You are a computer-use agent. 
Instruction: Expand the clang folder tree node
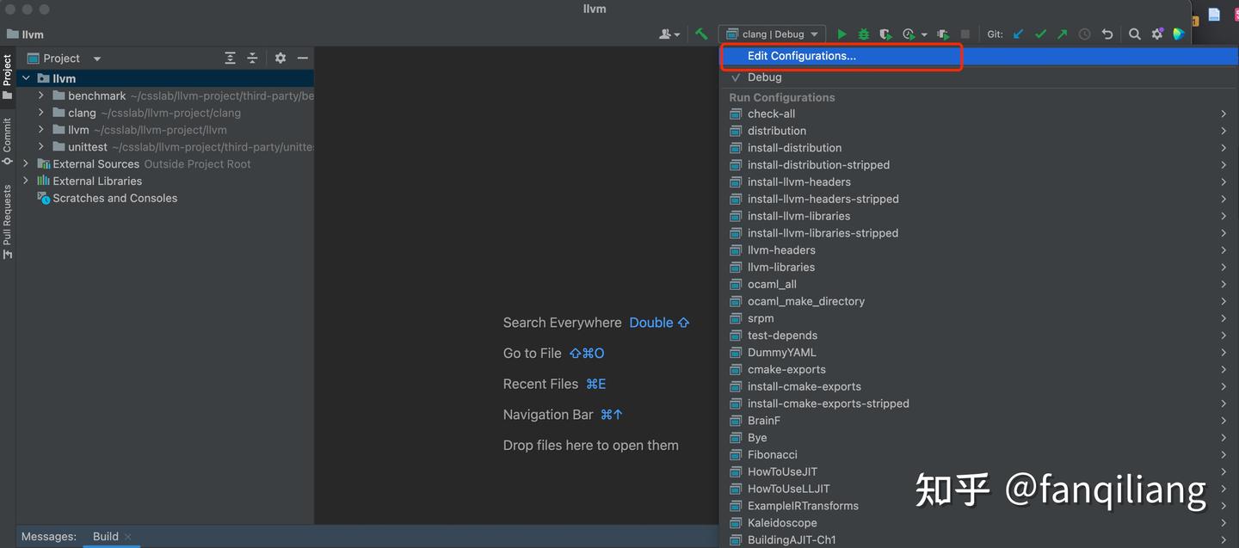coord(41,113)
